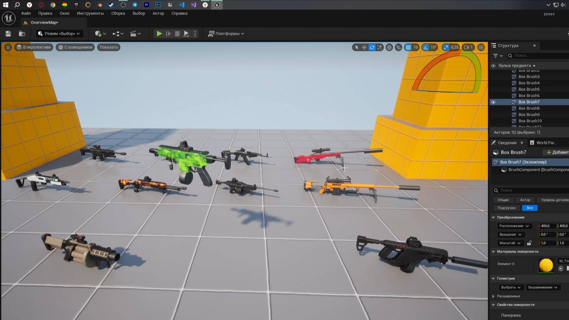Click the camera speed icon
Screen dimensions: 569x320
(466, 47)
